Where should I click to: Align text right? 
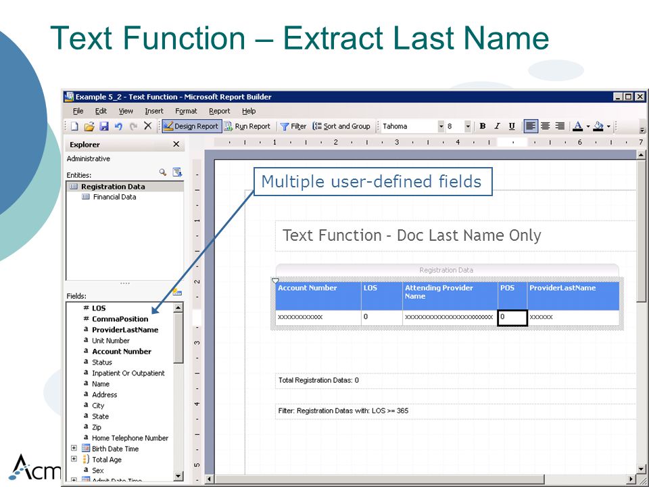coord(560,126)
